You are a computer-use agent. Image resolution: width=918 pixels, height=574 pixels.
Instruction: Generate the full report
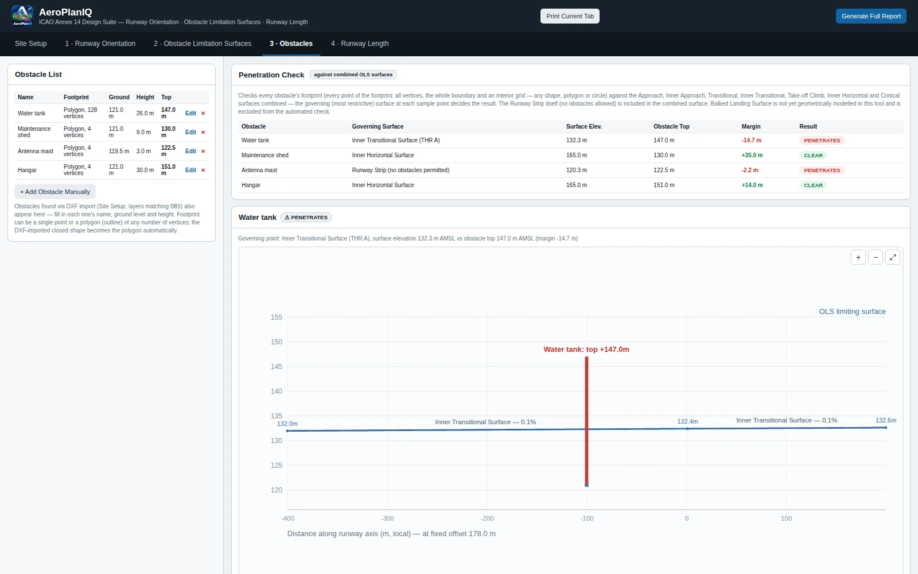click(871, 16)
